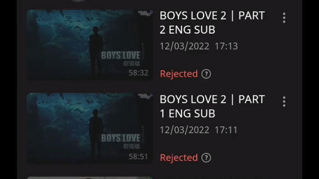This screenshot has height=179, width=319.
Task: Open the 58:51 duration video thumbnail
Action: point(90,128)
